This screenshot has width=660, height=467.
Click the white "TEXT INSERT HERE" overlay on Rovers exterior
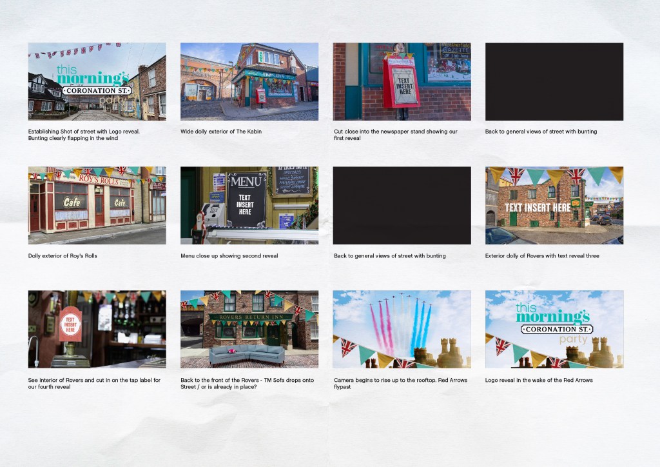click(538, 208)
